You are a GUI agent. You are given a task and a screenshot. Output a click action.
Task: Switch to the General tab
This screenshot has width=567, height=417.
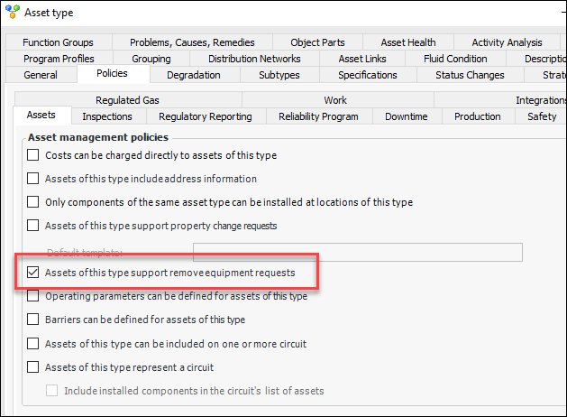[41, 75]
